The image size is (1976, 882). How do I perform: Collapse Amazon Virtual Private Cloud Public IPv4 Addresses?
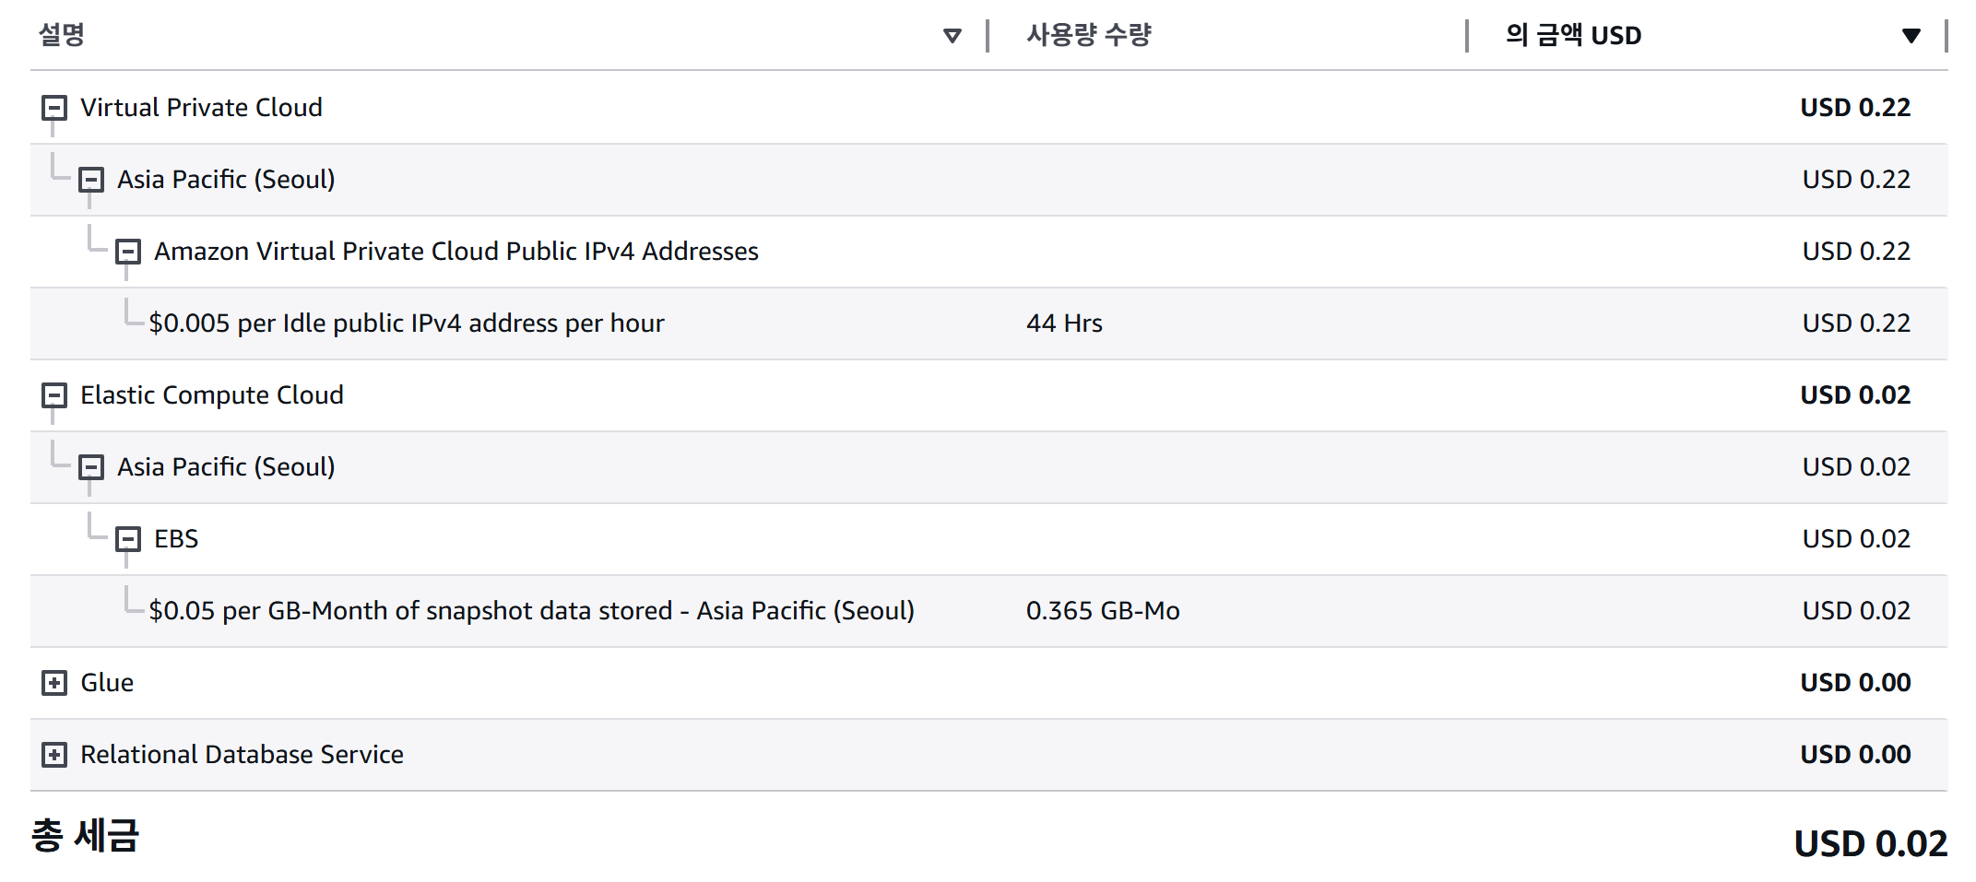pos(128,252)
